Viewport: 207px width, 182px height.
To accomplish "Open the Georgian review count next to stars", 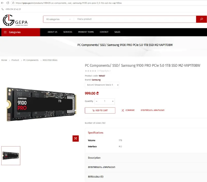I will (x=104, y=71).
